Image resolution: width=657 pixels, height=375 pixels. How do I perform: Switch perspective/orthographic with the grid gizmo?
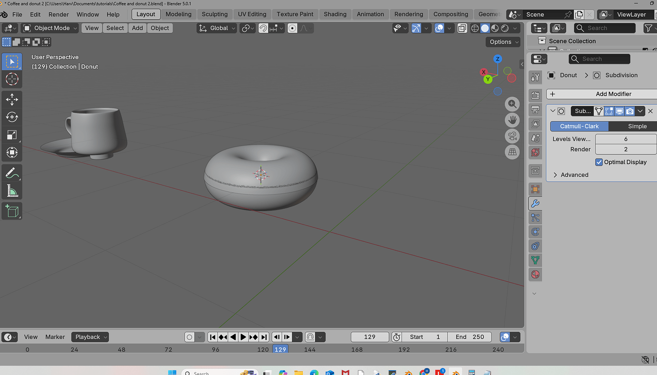point(512,152)
